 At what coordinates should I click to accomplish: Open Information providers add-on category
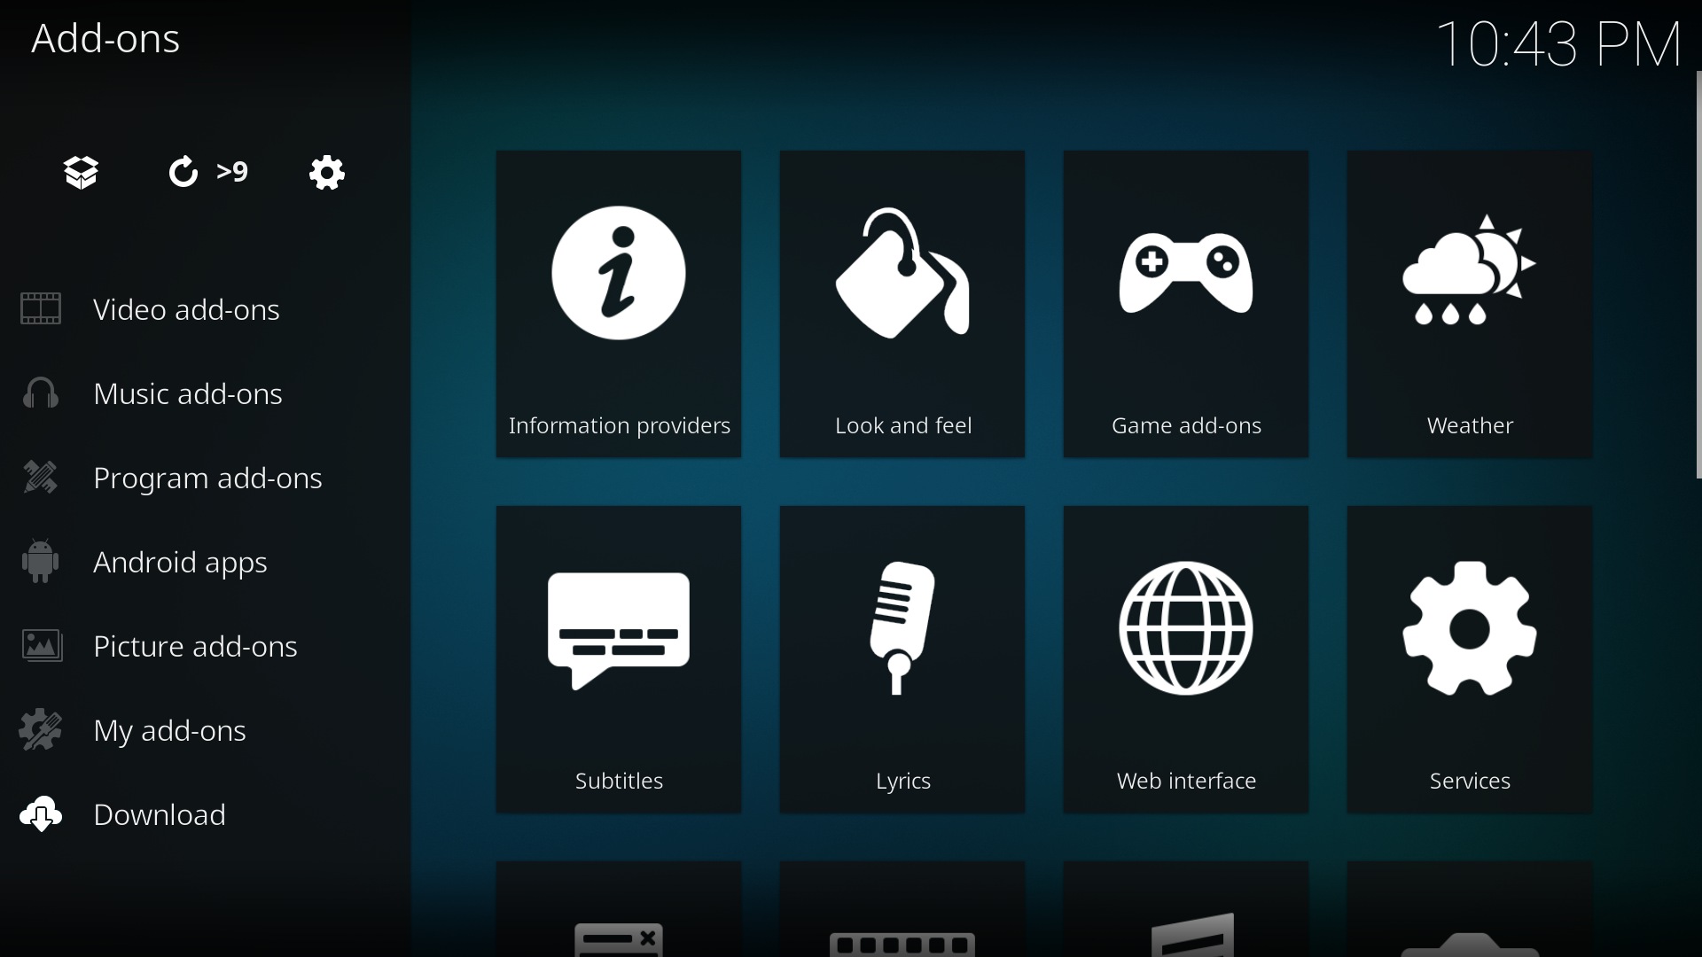[619, 303]
